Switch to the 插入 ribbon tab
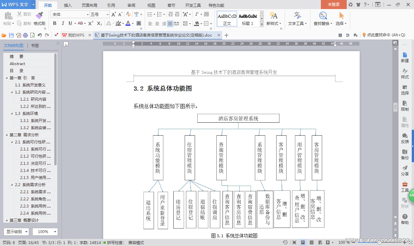The image size is (414, 246). click(x=67, y=5)
